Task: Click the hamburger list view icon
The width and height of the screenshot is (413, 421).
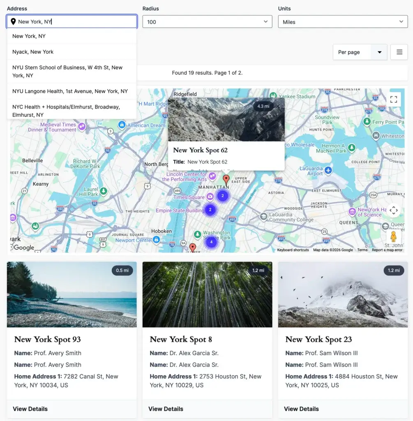Action: 399,52
